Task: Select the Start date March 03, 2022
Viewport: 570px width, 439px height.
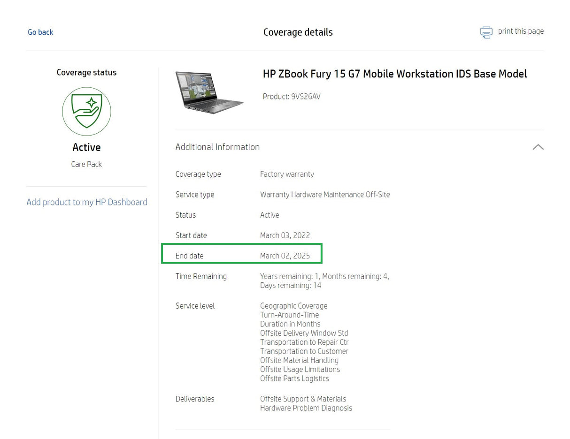Action: pyautogui.click(x=285, y=235)
